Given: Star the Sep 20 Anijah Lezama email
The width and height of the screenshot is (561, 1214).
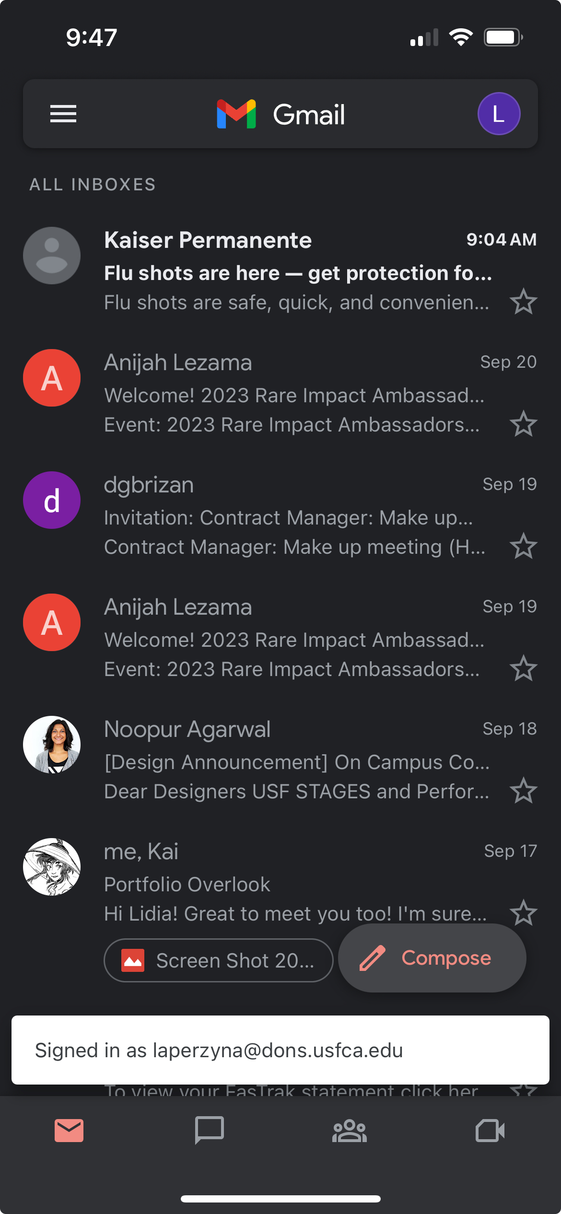Looking at the screenshot, I should coord(523,424).
